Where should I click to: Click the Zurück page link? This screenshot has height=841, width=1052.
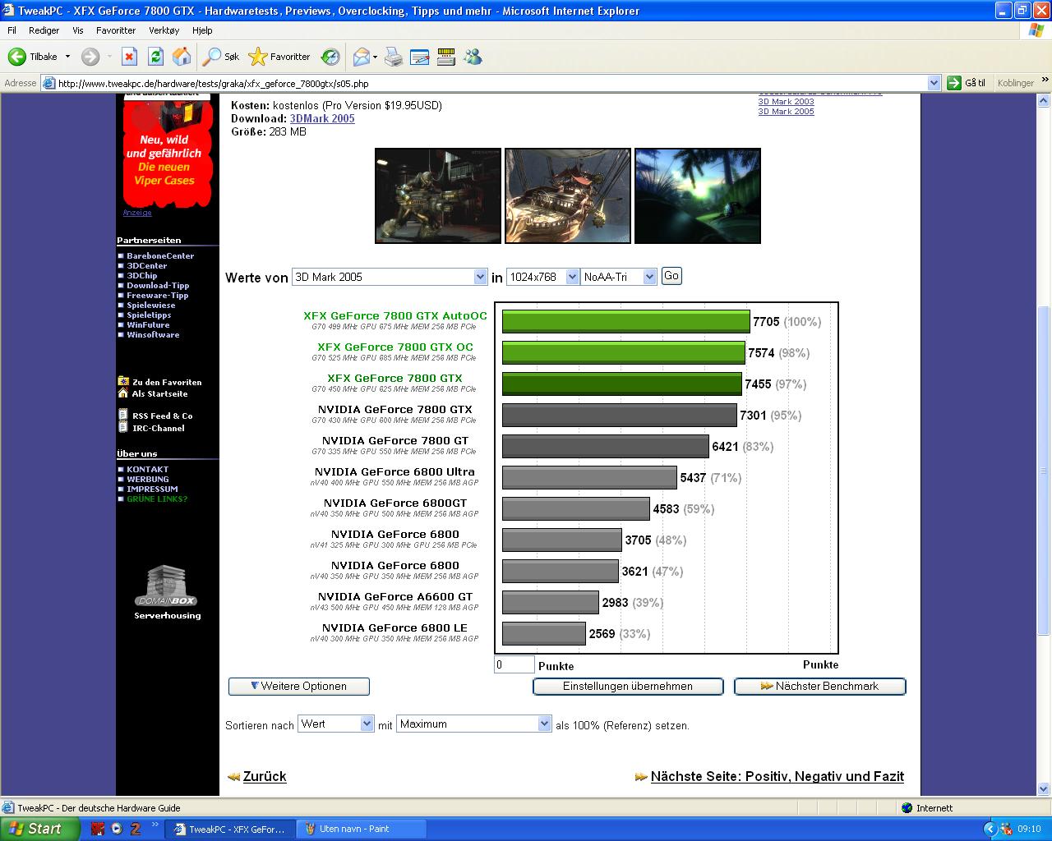pyautogui.click(x=265, y=776)
